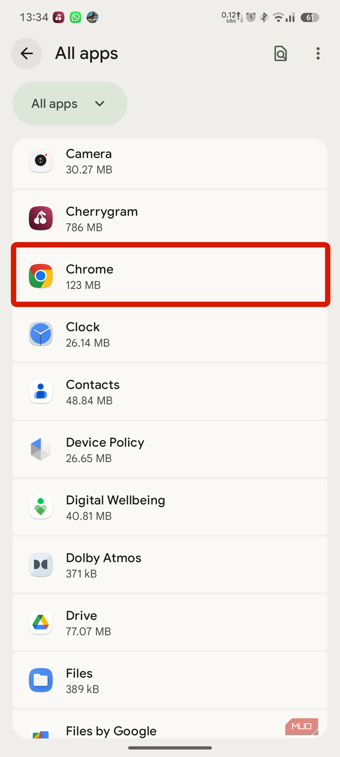Tap the Files app icon
Screen dimensions: 340x757
click(x=41, y=680)
